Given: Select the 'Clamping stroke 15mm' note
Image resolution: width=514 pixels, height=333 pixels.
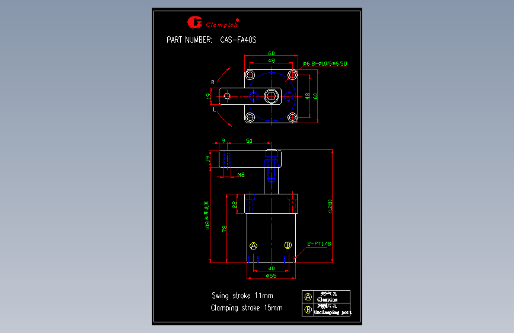Looking at the screenshot, I should 247,308.
